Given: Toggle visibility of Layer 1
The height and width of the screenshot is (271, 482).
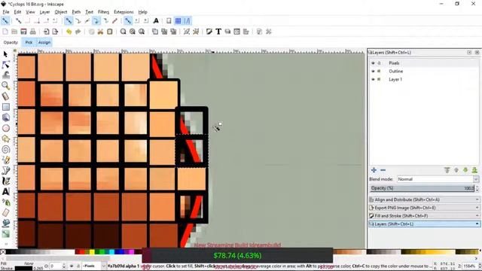Looking at the screenshot, I should pos(373,79).
